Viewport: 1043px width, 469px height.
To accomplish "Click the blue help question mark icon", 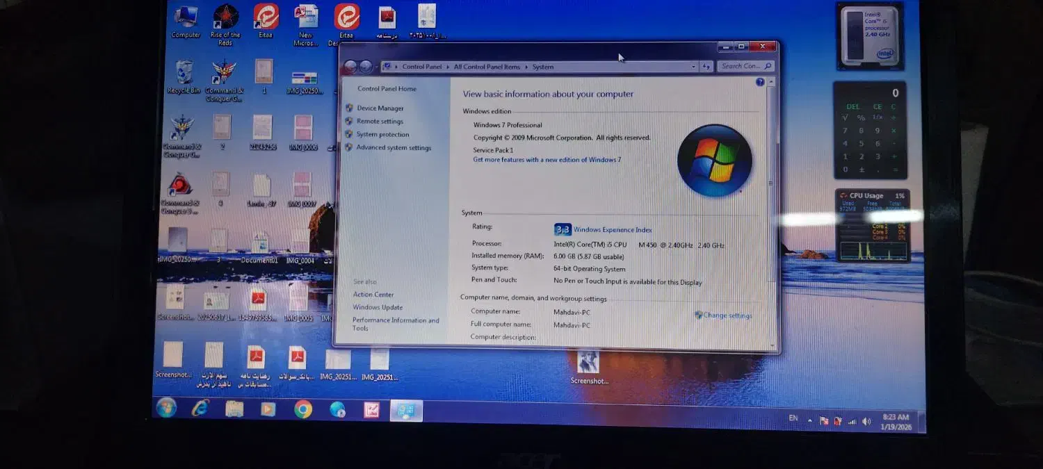I will point(760,83).
